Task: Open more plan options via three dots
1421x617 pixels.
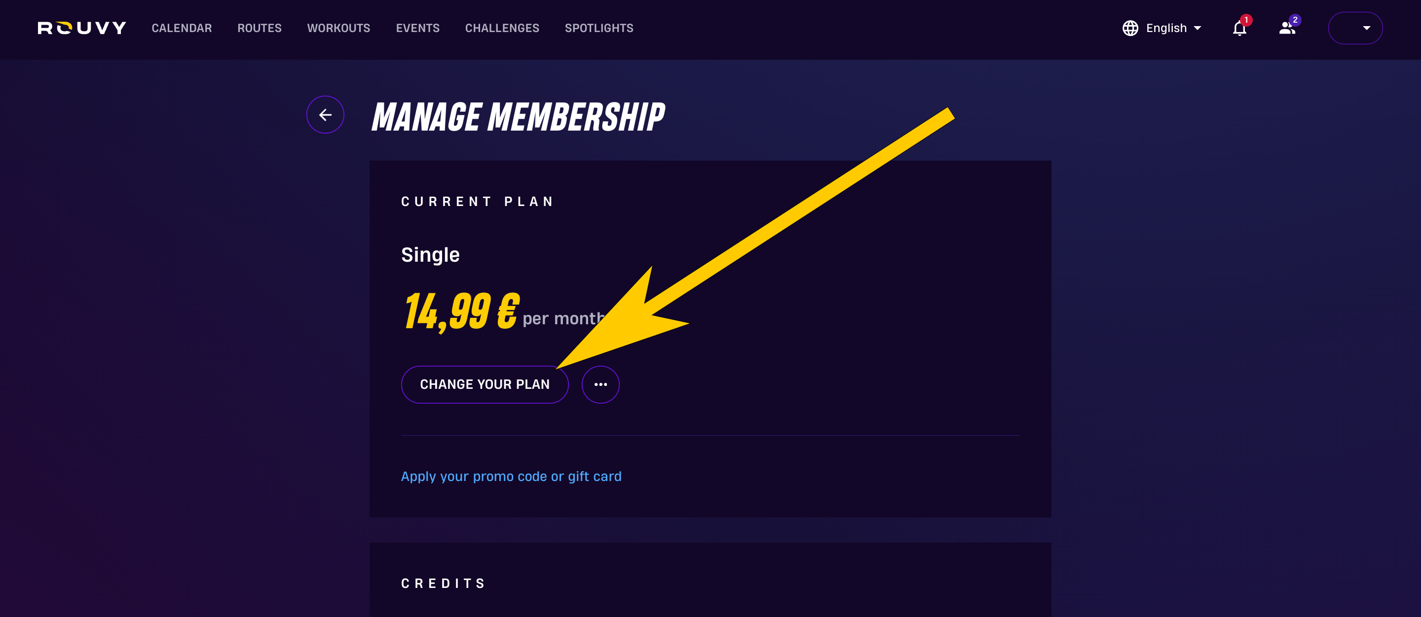Action: tap(600, 384)
